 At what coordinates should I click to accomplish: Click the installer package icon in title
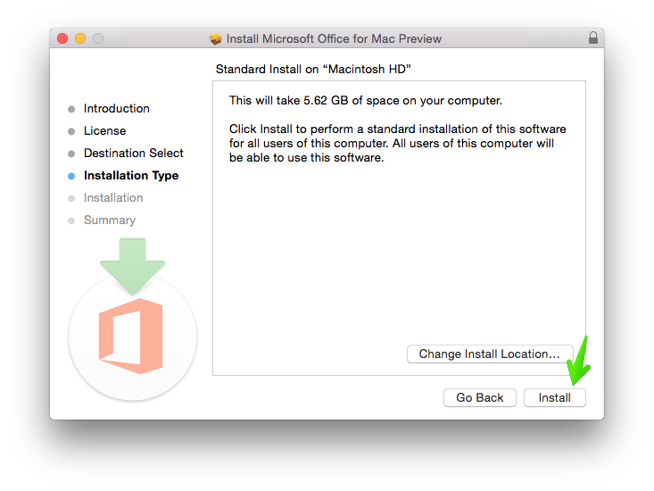point(216,38)
